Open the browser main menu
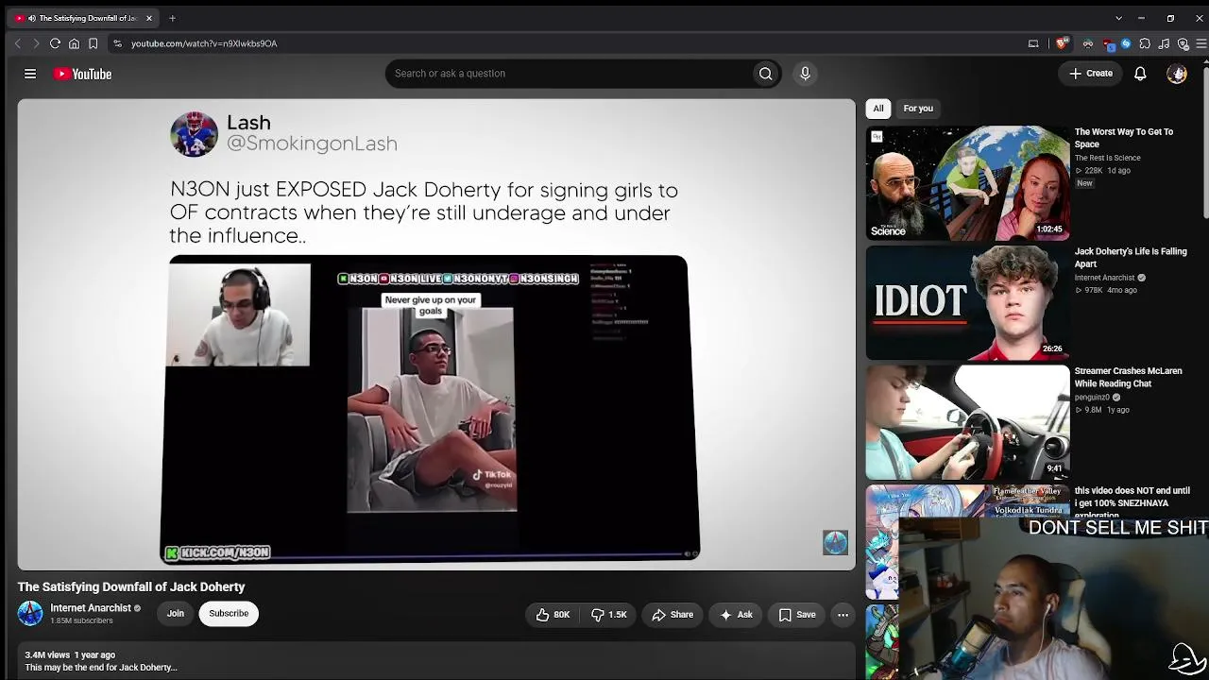 pos(1200,43)
